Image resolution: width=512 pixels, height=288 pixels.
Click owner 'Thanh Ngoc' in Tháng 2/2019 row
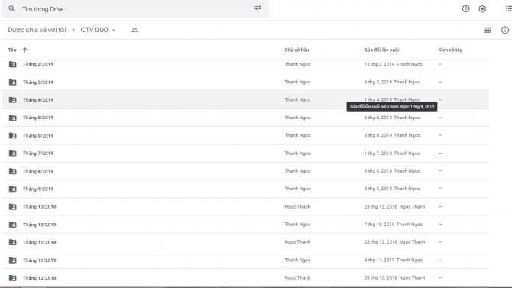tap(297, 64)
